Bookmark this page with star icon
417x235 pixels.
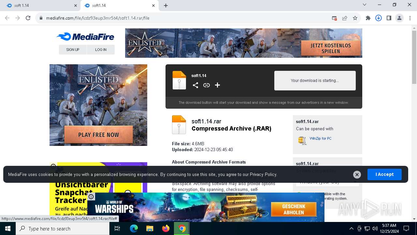355,18
